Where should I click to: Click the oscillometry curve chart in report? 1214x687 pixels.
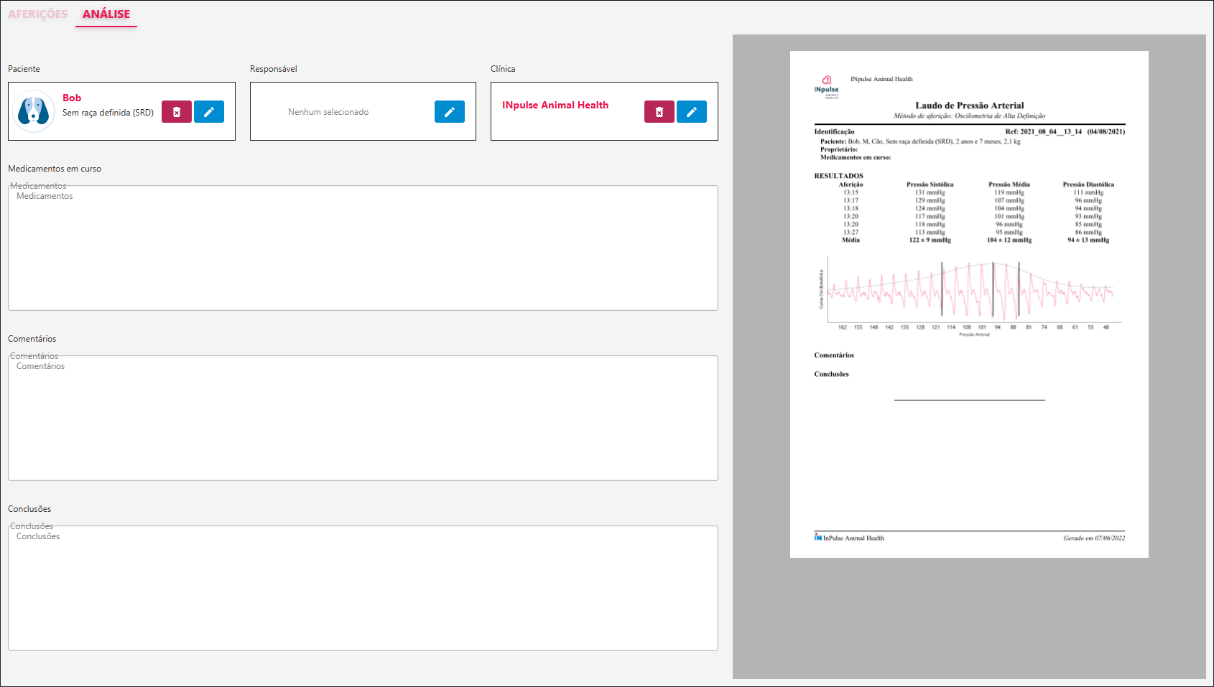(970, 293)
